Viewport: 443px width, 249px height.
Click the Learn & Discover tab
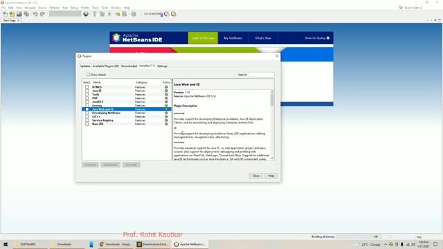click(x=203, y=38)
